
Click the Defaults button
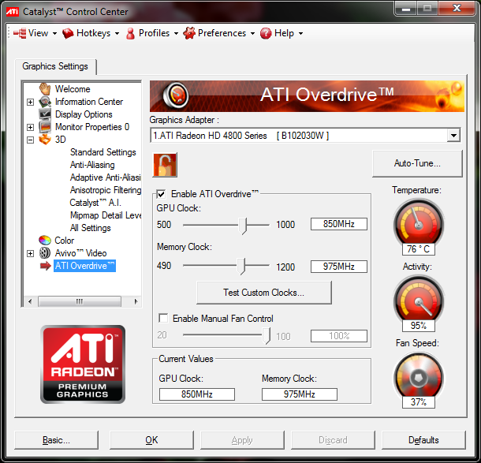423,440
